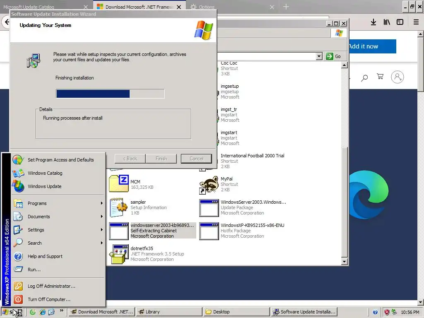This screenshot has height=318, width=424.
Task: Click the imgst_tr file name
Action: coord(229,109)
